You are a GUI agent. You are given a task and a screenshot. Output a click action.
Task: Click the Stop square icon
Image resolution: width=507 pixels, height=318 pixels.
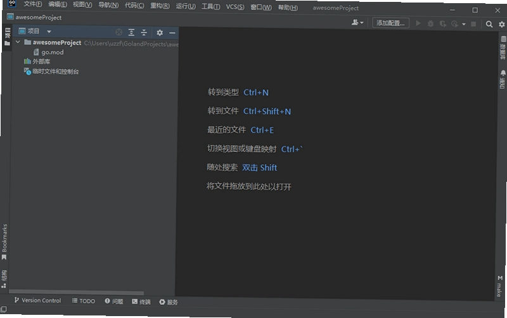(x=473, y=24)
